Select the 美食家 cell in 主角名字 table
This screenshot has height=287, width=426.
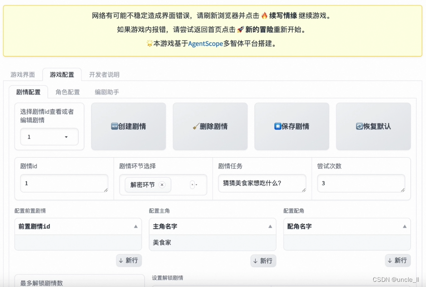pos(212,243)
